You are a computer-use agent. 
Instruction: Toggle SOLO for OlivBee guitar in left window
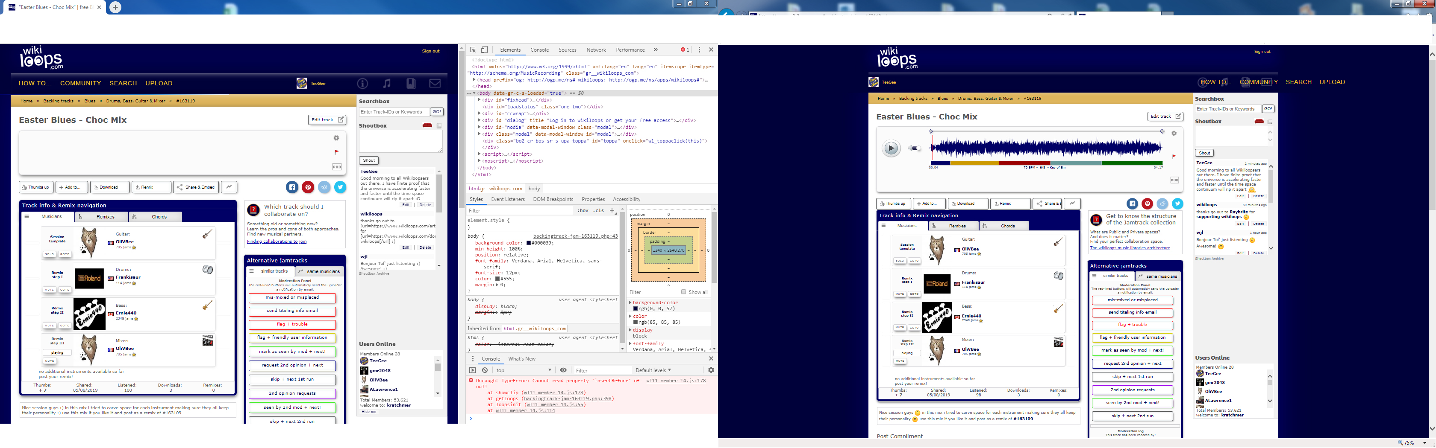pyautogui.click(x=50, y=254)
